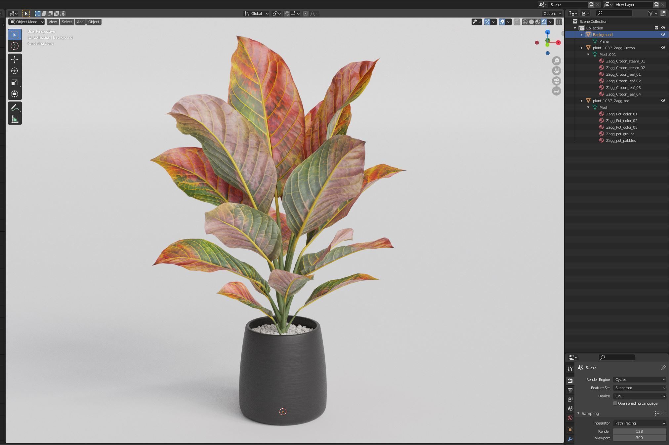
Task: Switch perspective/orthographic with grid icon
Action: coord(557,91)
